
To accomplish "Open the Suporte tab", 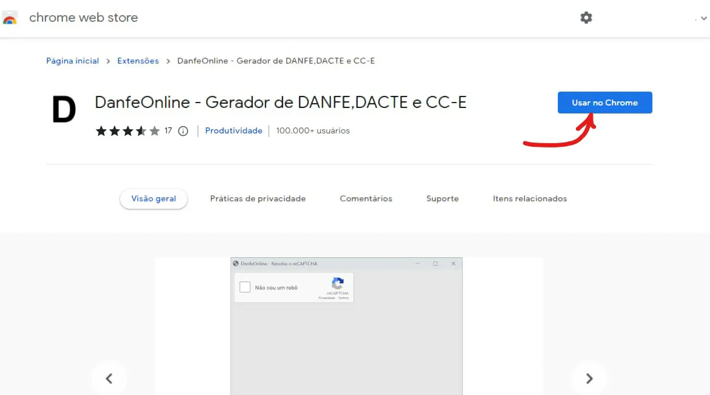I will pyautogui.click(x=443, y=198).
